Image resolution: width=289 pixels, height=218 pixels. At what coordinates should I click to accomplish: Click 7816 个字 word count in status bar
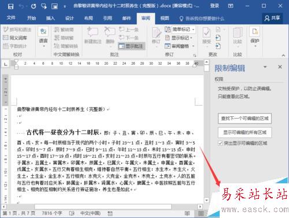52,213
